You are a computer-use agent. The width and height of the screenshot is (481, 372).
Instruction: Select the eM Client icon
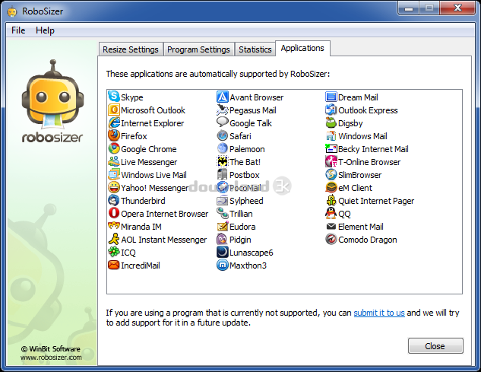(x=331, y=187)
